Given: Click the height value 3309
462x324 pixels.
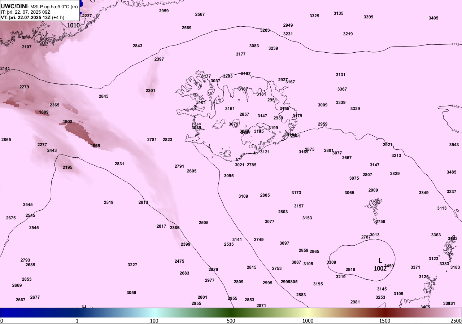Looking at the screenshot, I should click(331, 262).
